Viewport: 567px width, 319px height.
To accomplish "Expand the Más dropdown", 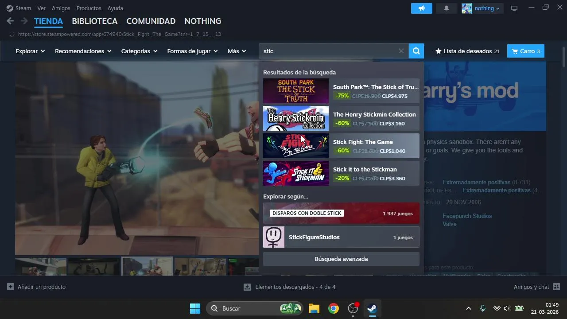I will (x=237, y=51).
